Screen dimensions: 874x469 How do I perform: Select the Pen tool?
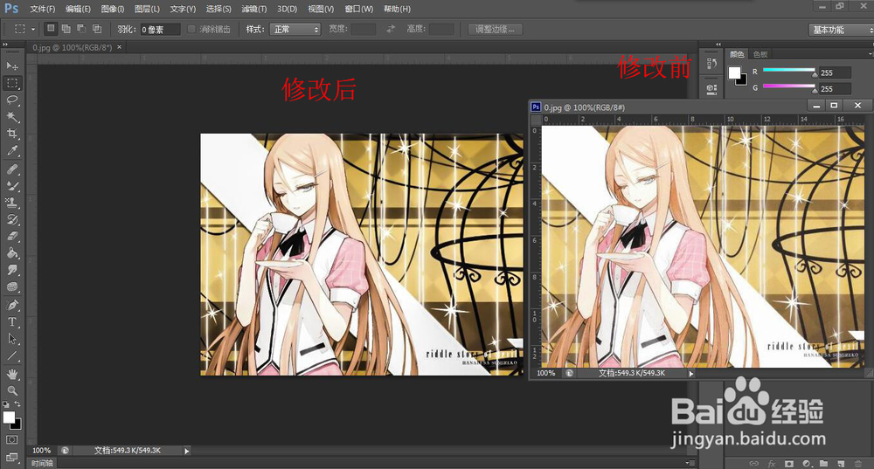pos(12,305)
